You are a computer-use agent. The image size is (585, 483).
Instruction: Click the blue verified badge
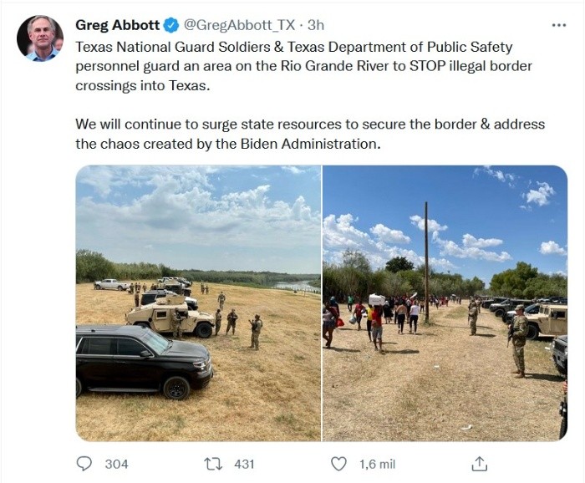171,25
